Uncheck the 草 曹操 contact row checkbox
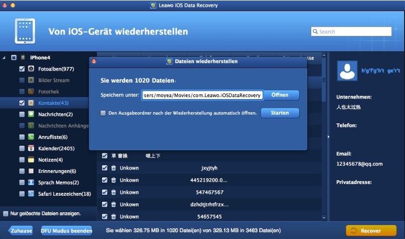Screen dimensions: 405x239 [x=104, y=156]
